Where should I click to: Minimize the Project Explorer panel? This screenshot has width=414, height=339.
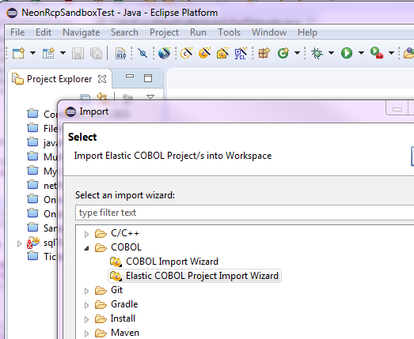(130, 76)
